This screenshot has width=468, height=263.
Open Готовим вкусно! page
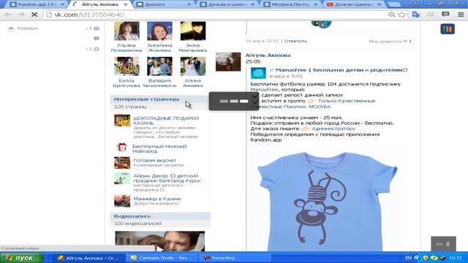click(x=154, y=161)
